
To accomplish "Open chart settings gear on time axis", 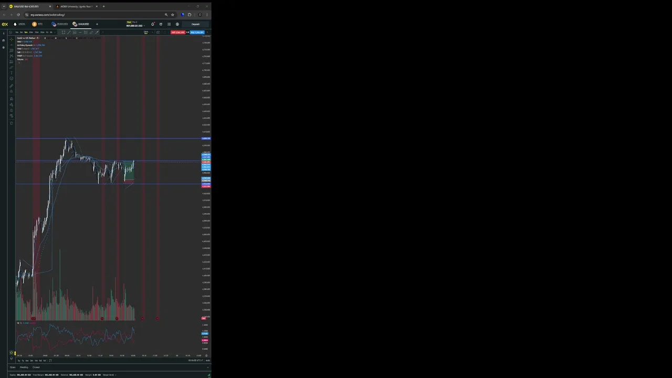I will (206, 355).
